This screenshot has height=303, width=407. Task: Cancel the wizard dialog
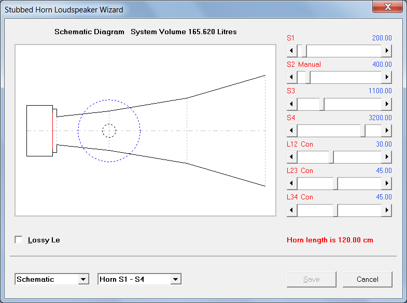pyautogui.click(x=367, y=279)
